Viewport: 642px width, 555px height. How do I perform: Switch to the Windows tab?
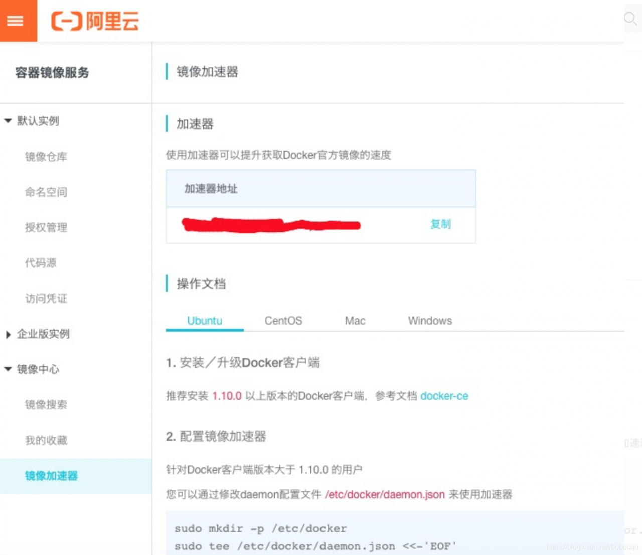tap(430, 321)
